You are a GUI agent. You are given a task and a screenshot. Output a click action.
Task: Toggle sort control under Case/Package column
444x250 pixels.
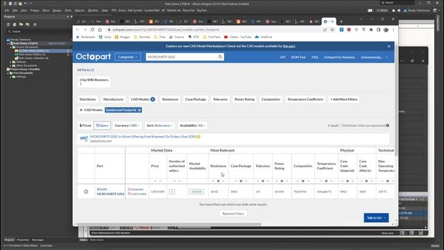[x=241, y=181]
